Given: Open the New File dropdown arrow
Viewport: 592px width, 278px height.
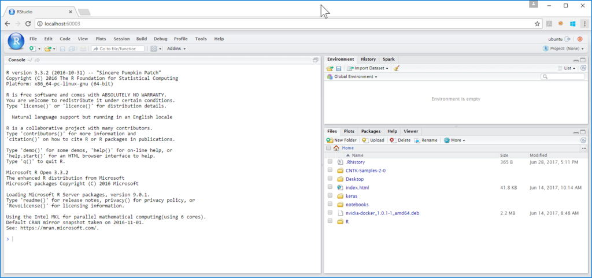Looking at the screenshot, I should 39,49.
